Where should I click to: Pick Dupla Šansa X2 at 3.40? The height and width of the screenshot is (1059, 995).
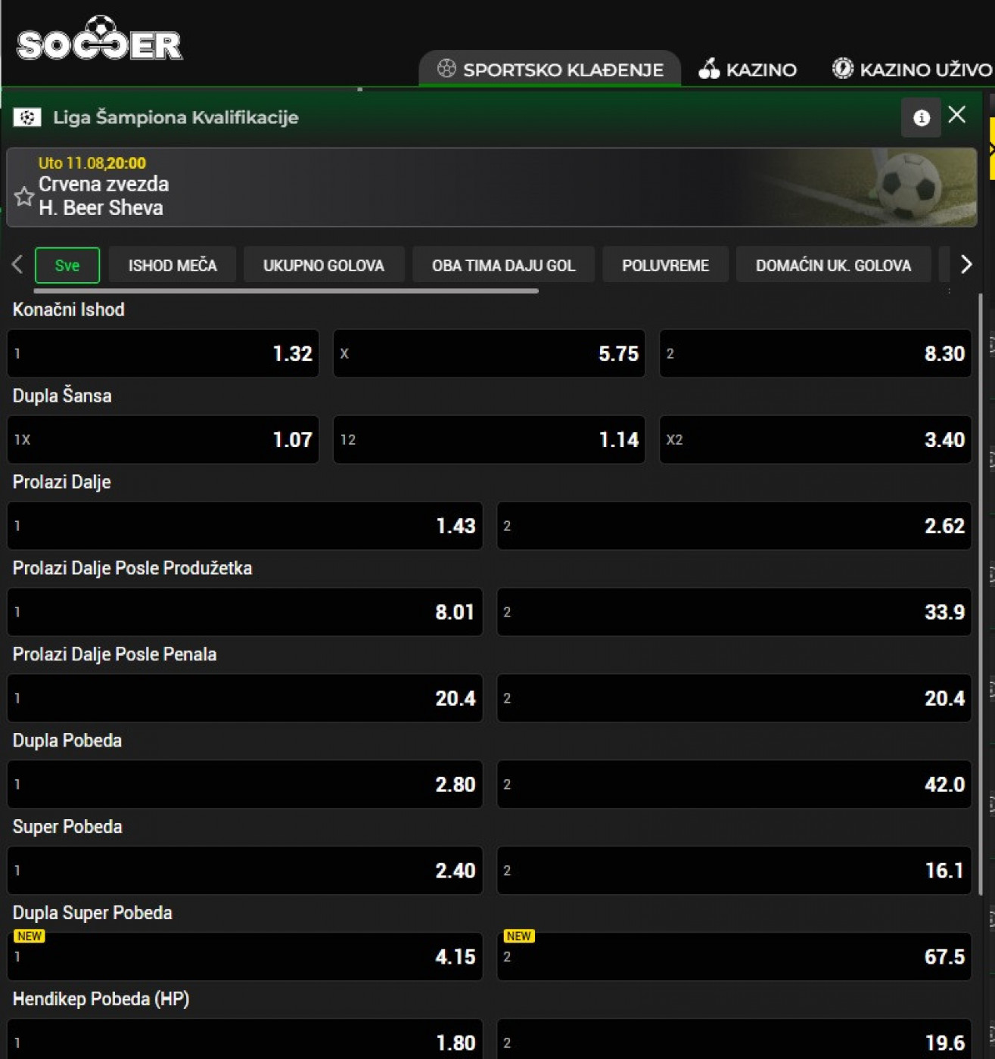(x=816, y=439)
